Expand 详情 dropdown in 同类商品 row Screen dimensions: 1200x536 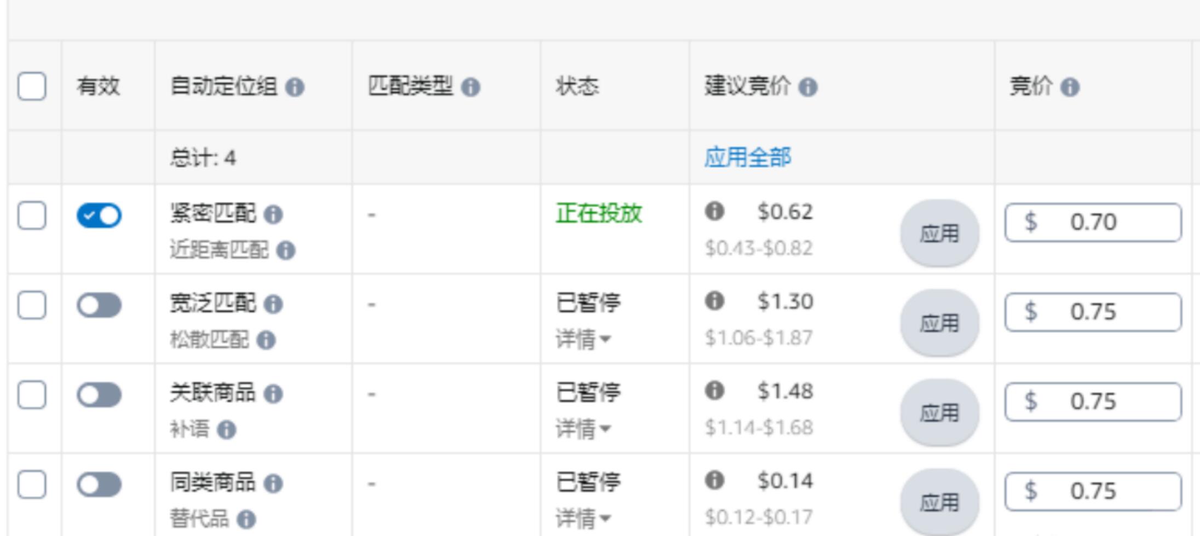(583, 518)
